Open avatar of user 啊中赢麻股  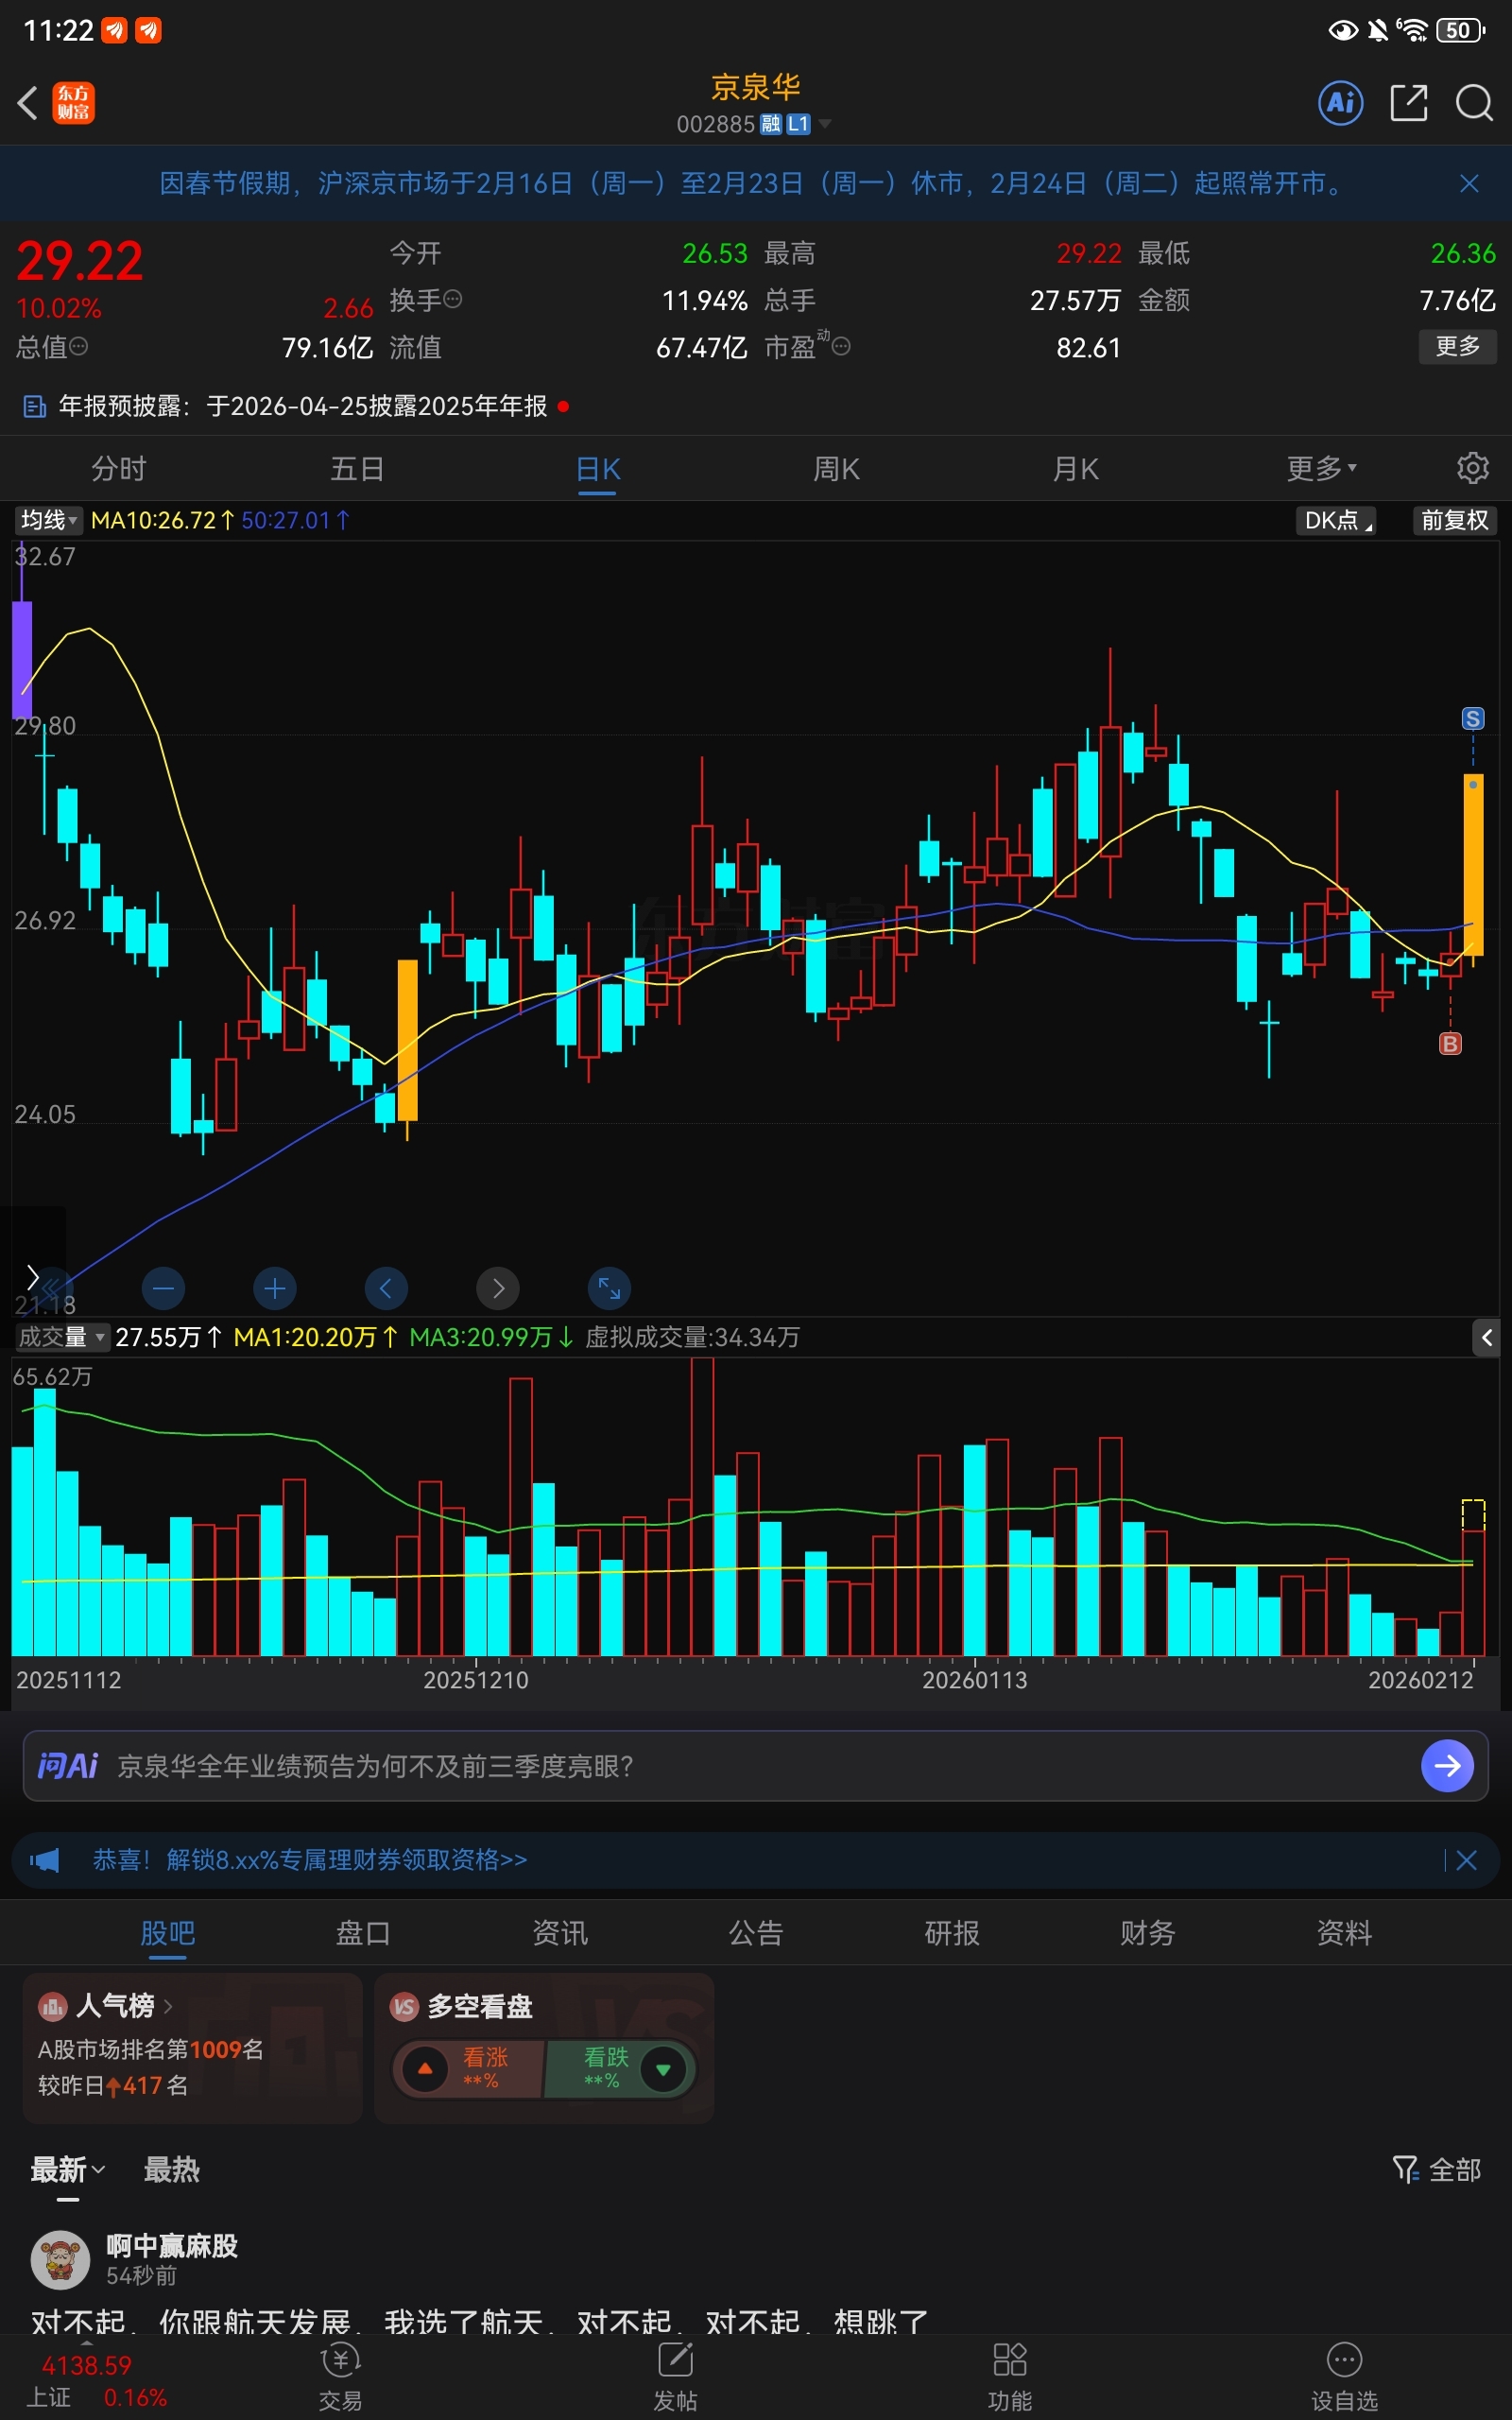60,2260
